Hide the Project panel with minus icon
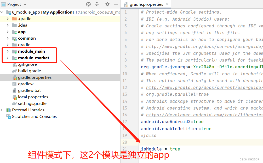The image size is (263, 163). click(x=116, y=4)
